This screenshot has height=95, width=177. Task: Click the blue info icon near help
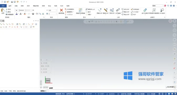click(x=171, y=6)
